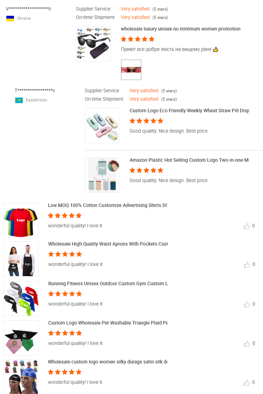Click the Kazakhstan flag icon
This screenshot has height=394, width=263.
(19, 100)
